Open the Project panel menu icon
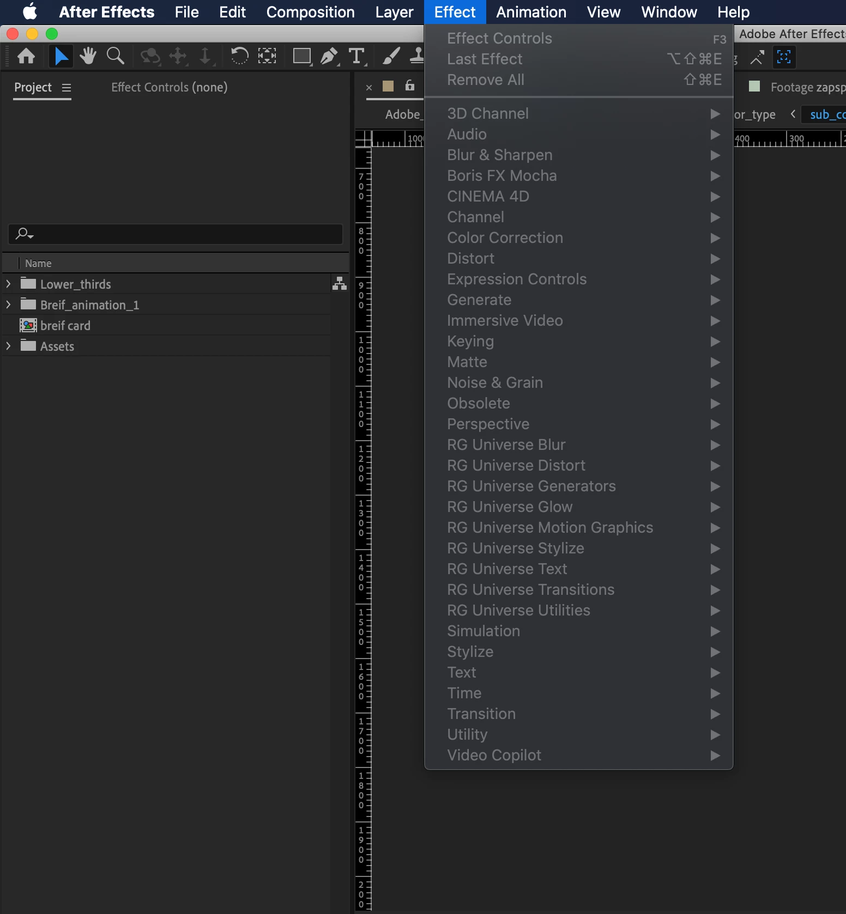The height and width of the screenshot is (914, 846). 67,88
